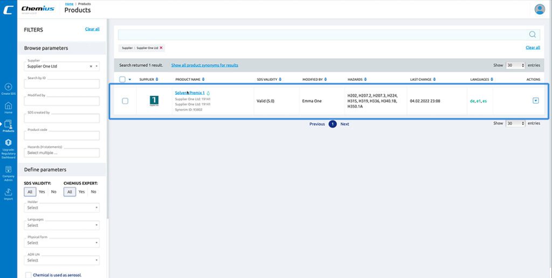
Task: Click the search magnifier icon
Action: [x=532, y=34]
